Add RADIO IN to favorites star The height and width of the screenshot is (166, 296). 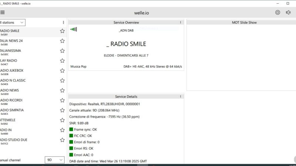pyautogui.click(x=62, y=130)
